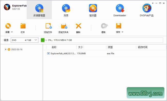Expand the 保存 dropdown arrow
This screenshot has height=101, width=167.
tap(123, 32)
